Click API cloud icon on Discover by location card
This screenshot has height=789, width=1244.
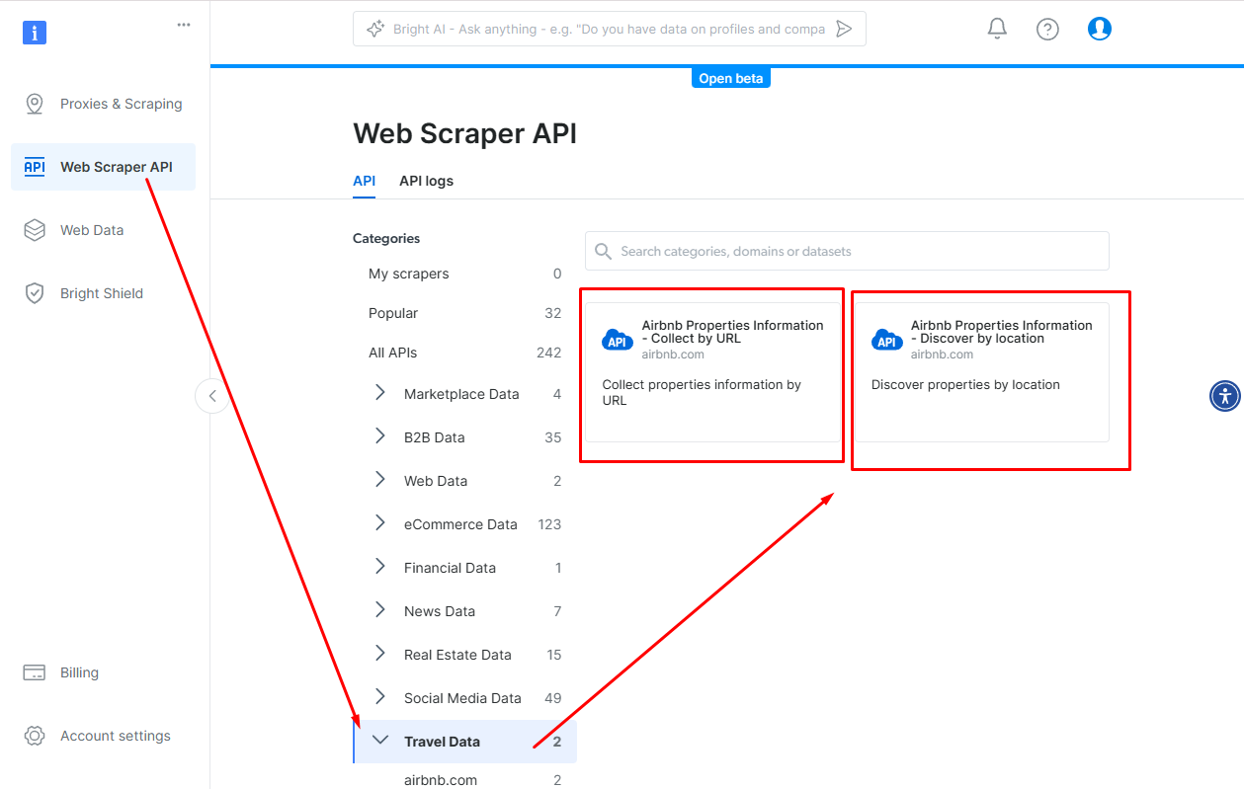887,341
